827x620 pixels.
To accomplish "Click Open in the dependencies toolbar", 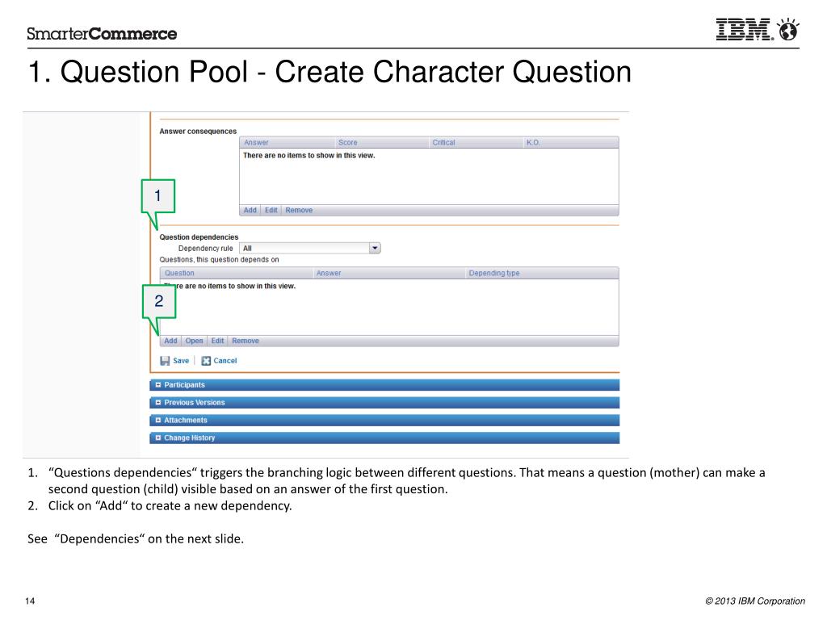I will coord(194,341).
